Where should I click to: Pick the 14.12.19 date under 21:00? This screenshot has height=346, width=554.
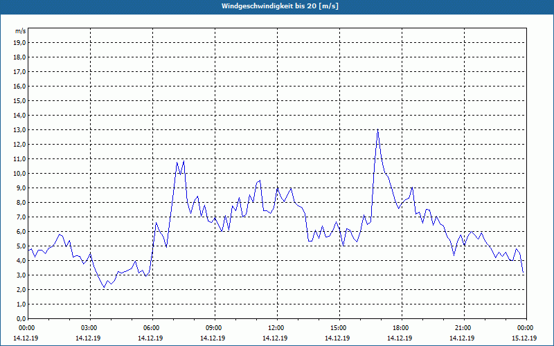pyautogui.click(x=462, y=338)
